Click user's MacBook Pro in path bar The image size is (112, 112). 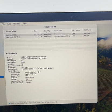tap(19, 103)
